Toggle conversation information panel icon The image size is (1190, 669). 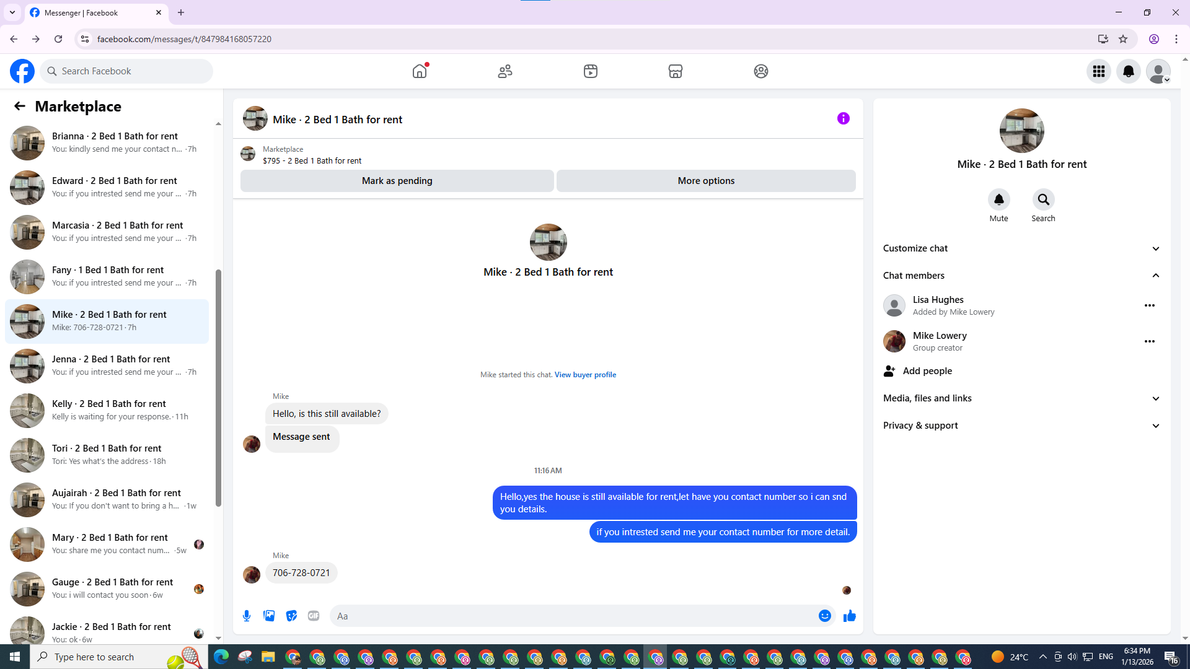coord(843,118)
